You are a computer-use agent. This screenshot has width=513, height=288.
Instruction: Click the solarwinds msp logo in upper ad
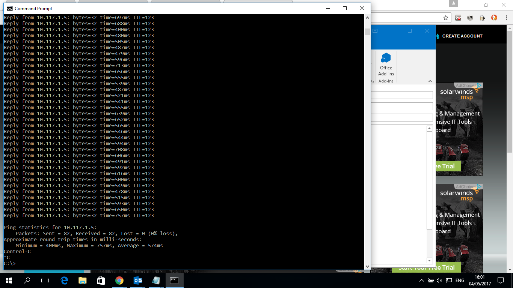[460, 94]
